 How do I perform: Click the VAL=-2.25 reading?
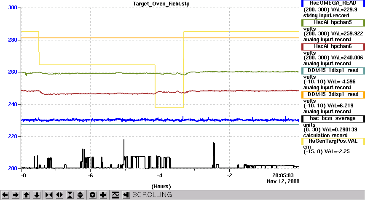click(337, 152)
